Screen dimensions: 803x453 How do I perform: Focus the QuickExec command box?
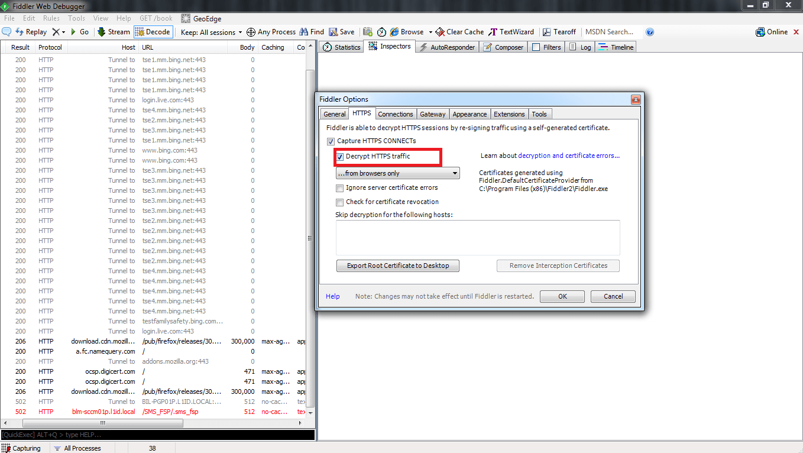[x=157, y=435]
